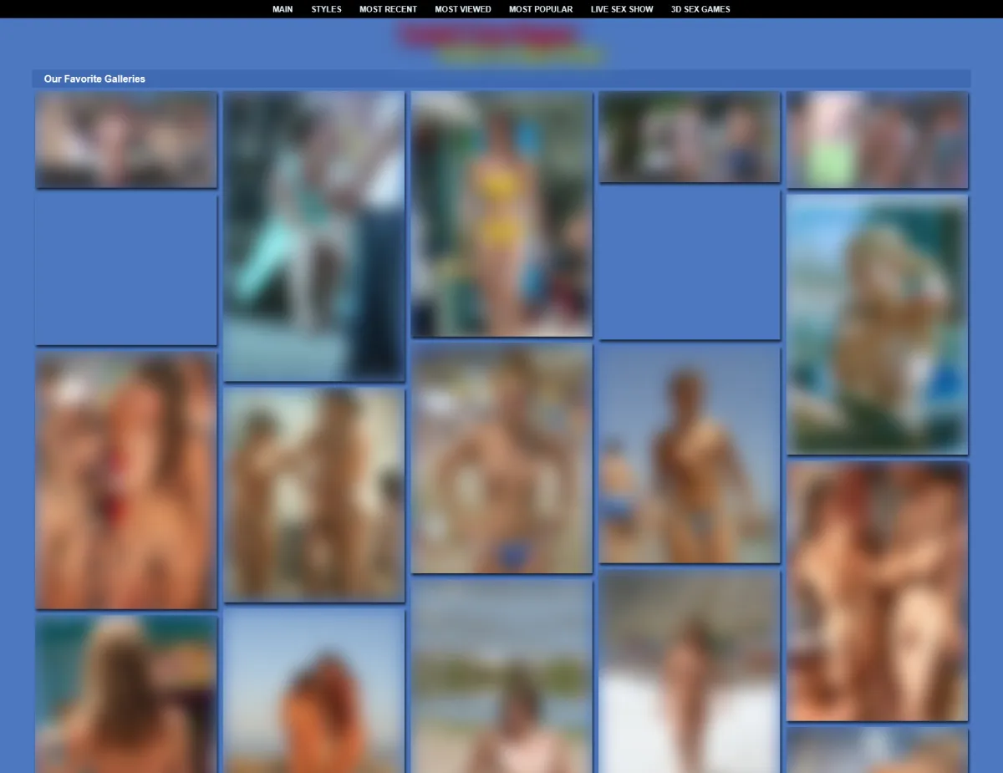Open the top-row thumbnail with bright green clothing
The width and height of the screenshot is (1003, 773).
tap(877, 140)
